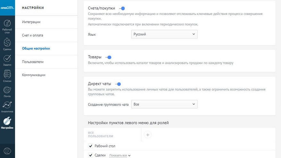Uncheck the Сделки checkbox
Image resolution: width=281 pixels, height=158 pixels.
click(x=90, y=155)
